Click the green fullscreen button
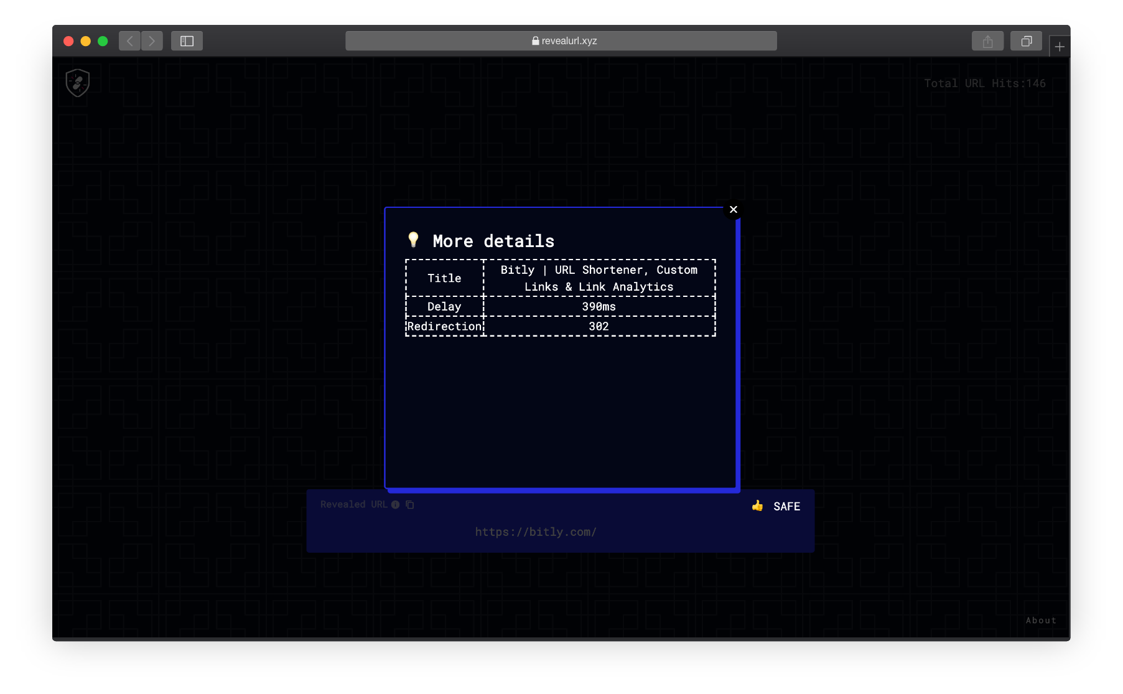The height and width of the screenshot is (694, 1123). point(103,41)
